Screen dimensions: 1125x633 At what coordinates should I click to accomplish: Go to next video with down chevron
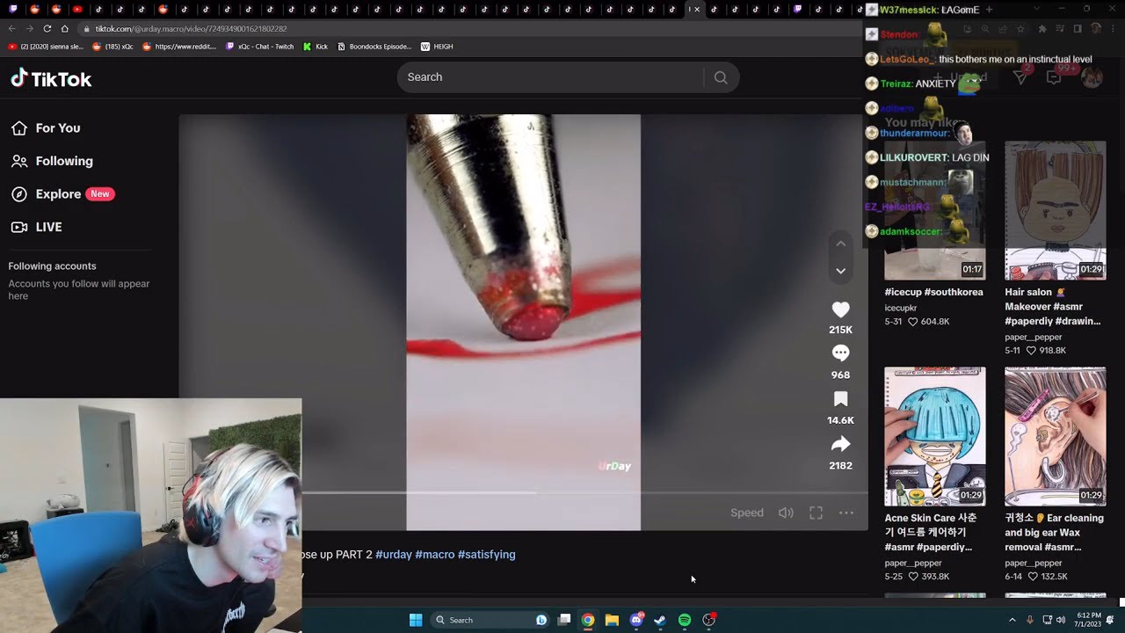(x=840, y=271)
